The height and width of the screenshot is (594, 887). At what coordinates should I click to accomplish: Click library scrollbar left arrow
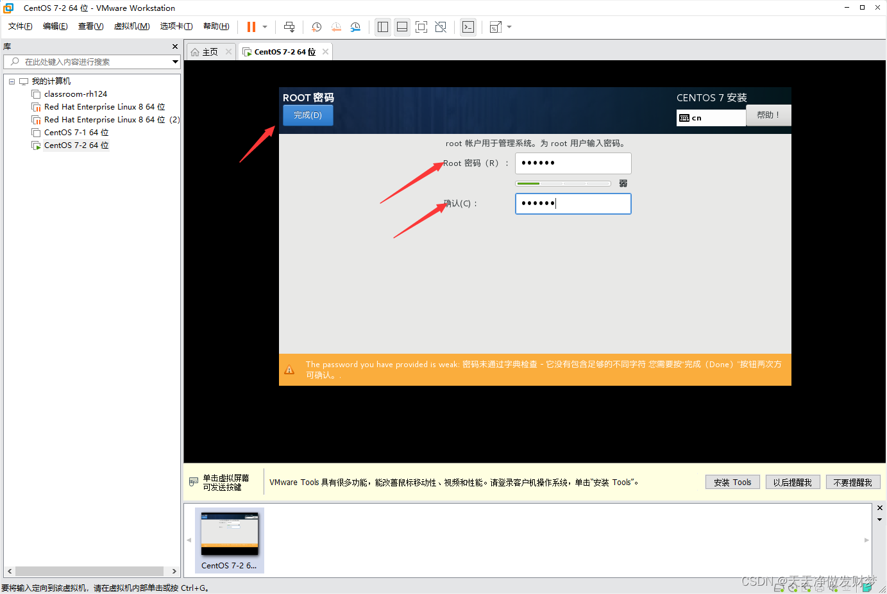9,571
